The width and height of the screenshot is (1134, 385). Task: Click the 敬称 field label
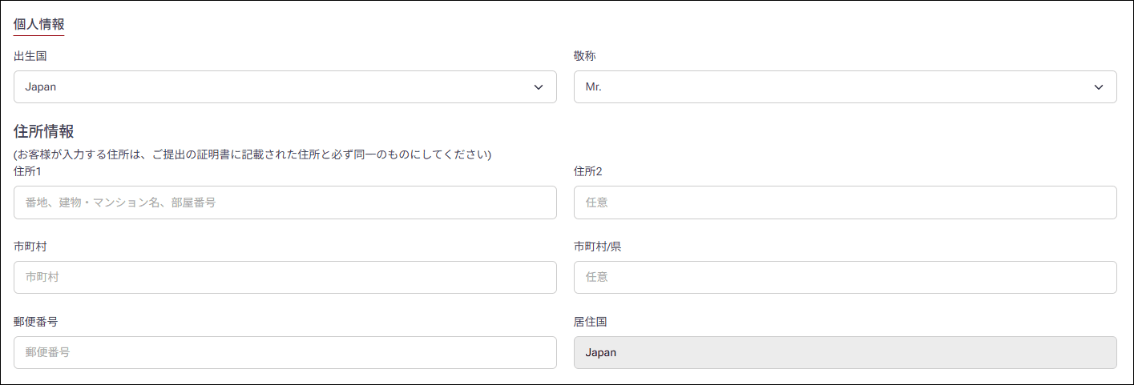click(x=585, y=56)
